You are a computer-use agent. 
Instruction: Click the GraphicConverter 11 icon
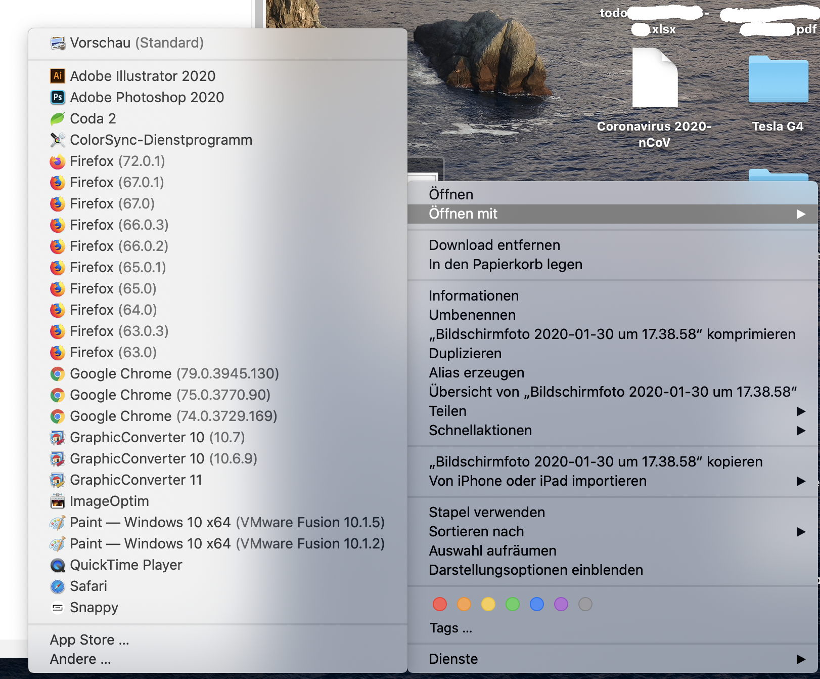(x=58, y=480)
